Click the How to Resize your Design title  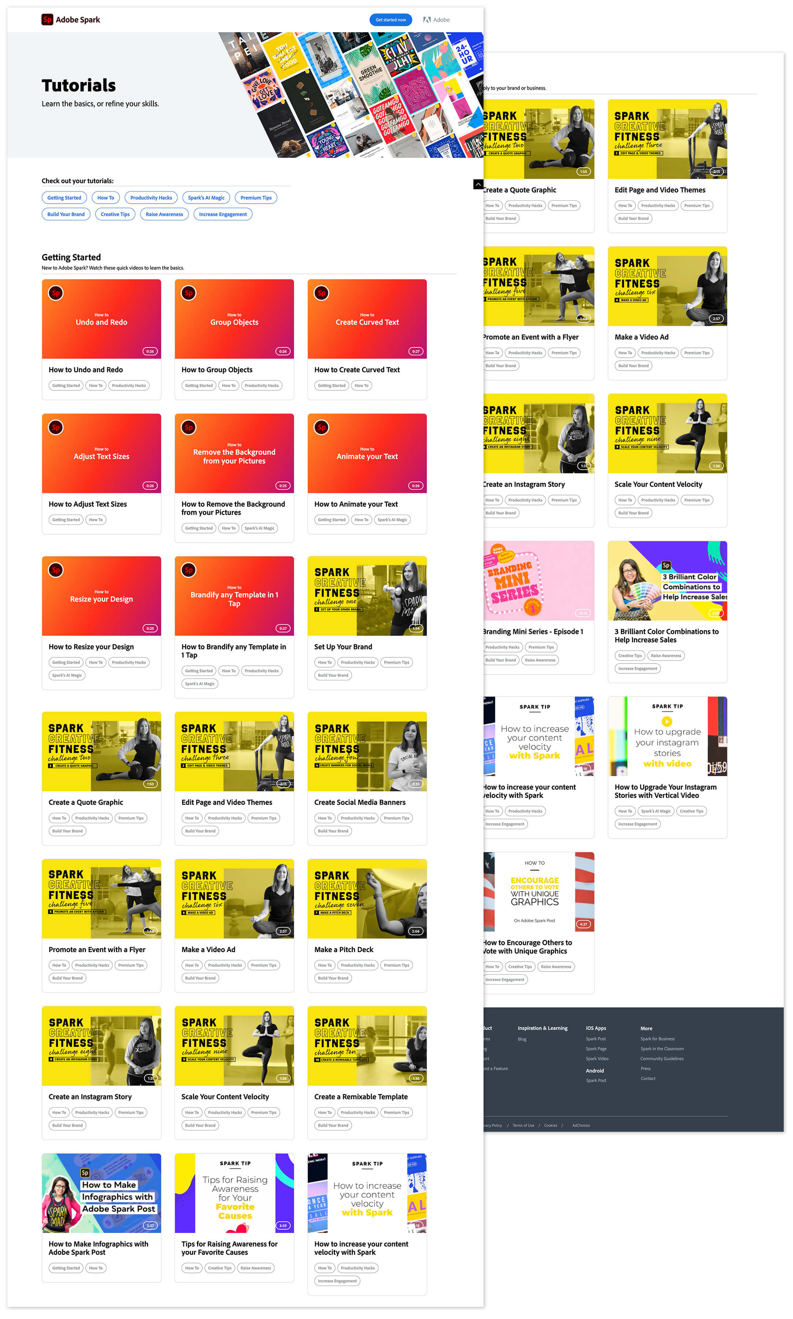92,647
